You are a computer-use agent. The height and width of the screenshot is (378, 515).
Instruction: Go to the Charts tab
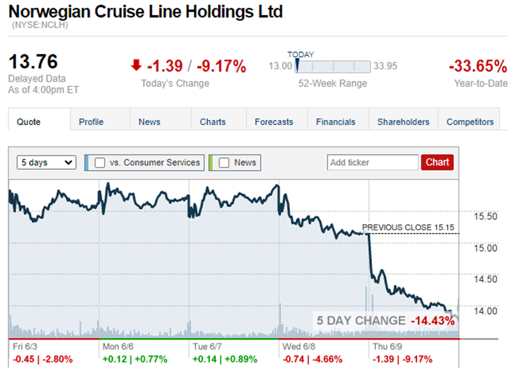tap(213, 122)
